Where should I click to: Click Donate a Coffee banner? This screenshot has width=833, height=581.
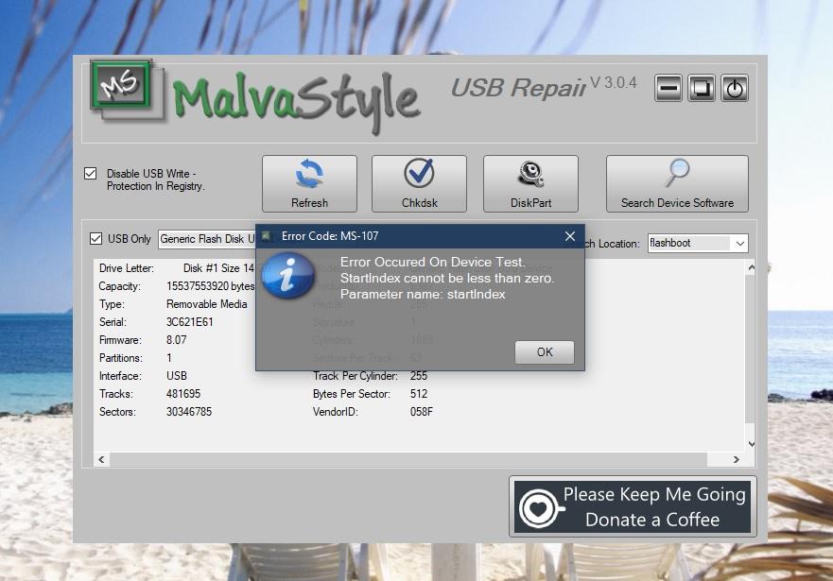pos(633,506)
